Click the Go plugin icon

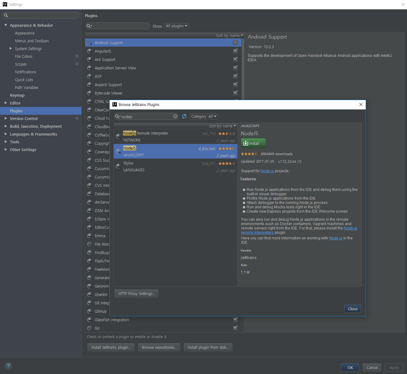tap(89, 328)
